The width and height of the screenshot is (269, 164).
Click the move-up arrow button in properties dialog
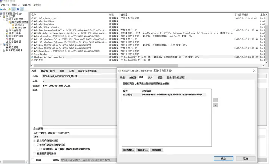pyautogui.click(x=215, y=100)
